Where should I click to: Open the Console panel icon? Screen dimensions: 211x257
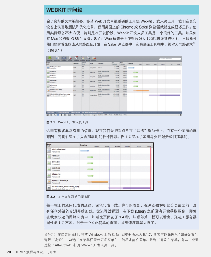(x=94, y=58)
